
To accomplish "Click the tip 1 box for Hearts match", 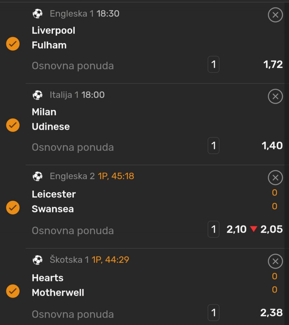I will click(213, 313).
